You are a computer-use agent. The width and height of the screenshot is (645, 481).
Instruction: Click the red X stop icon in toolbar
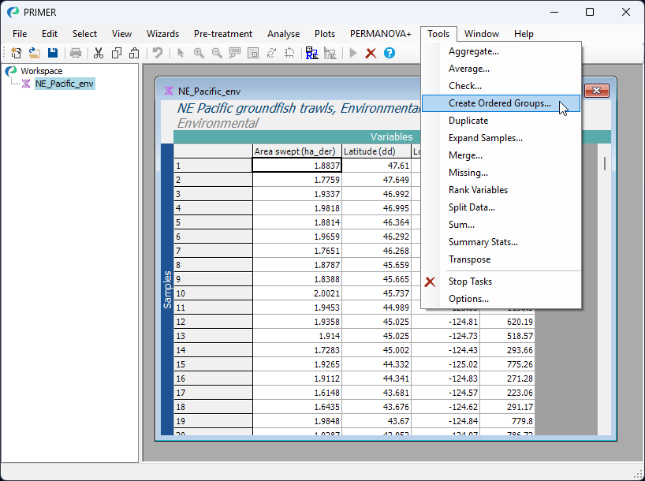[x=371, y=53]
